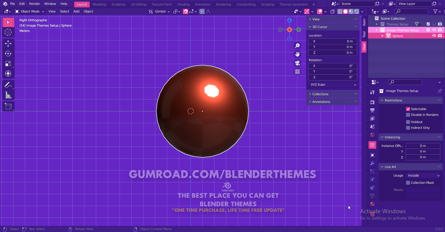Toggle the Selectable checkbox

click(x=408, y=109)
